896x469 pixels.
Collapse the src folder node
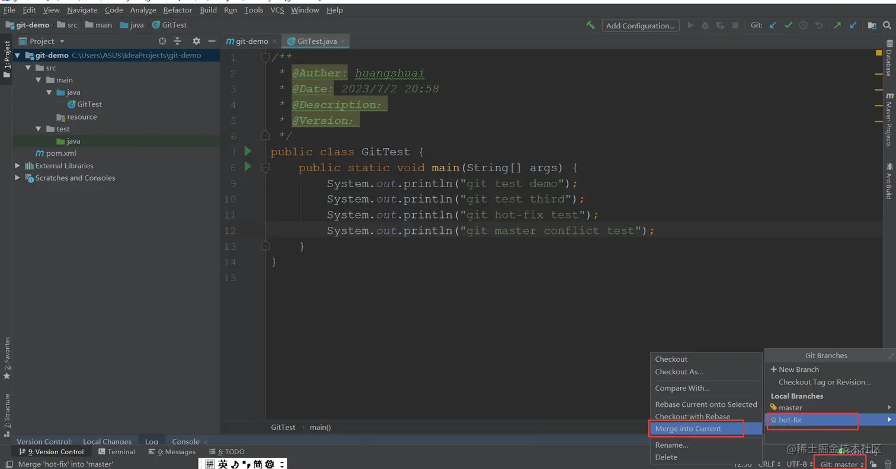coord(28,68)
